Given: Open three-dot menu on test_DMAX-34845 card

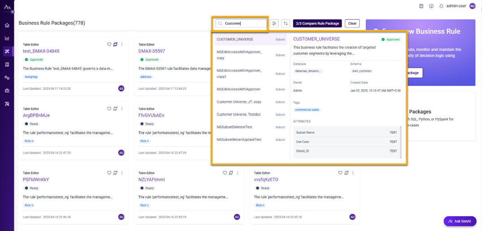Looking at the screenshot, I should (x=122, y=44).
